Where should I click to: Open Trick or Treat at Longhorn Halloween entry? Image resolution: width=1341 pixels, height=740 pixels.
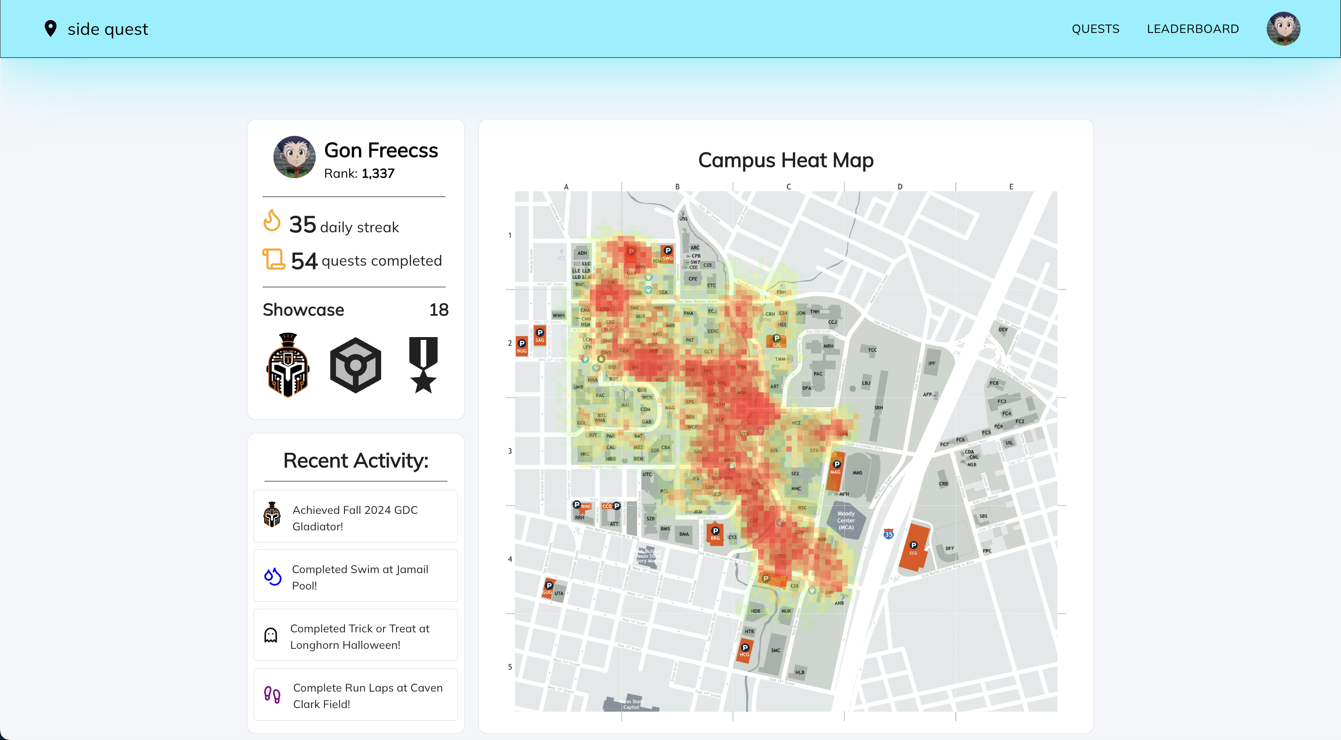coord(359,636)
